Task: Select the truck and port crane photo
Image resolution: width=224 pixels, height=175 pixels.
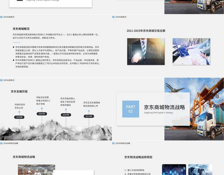Action: (194, 109)
